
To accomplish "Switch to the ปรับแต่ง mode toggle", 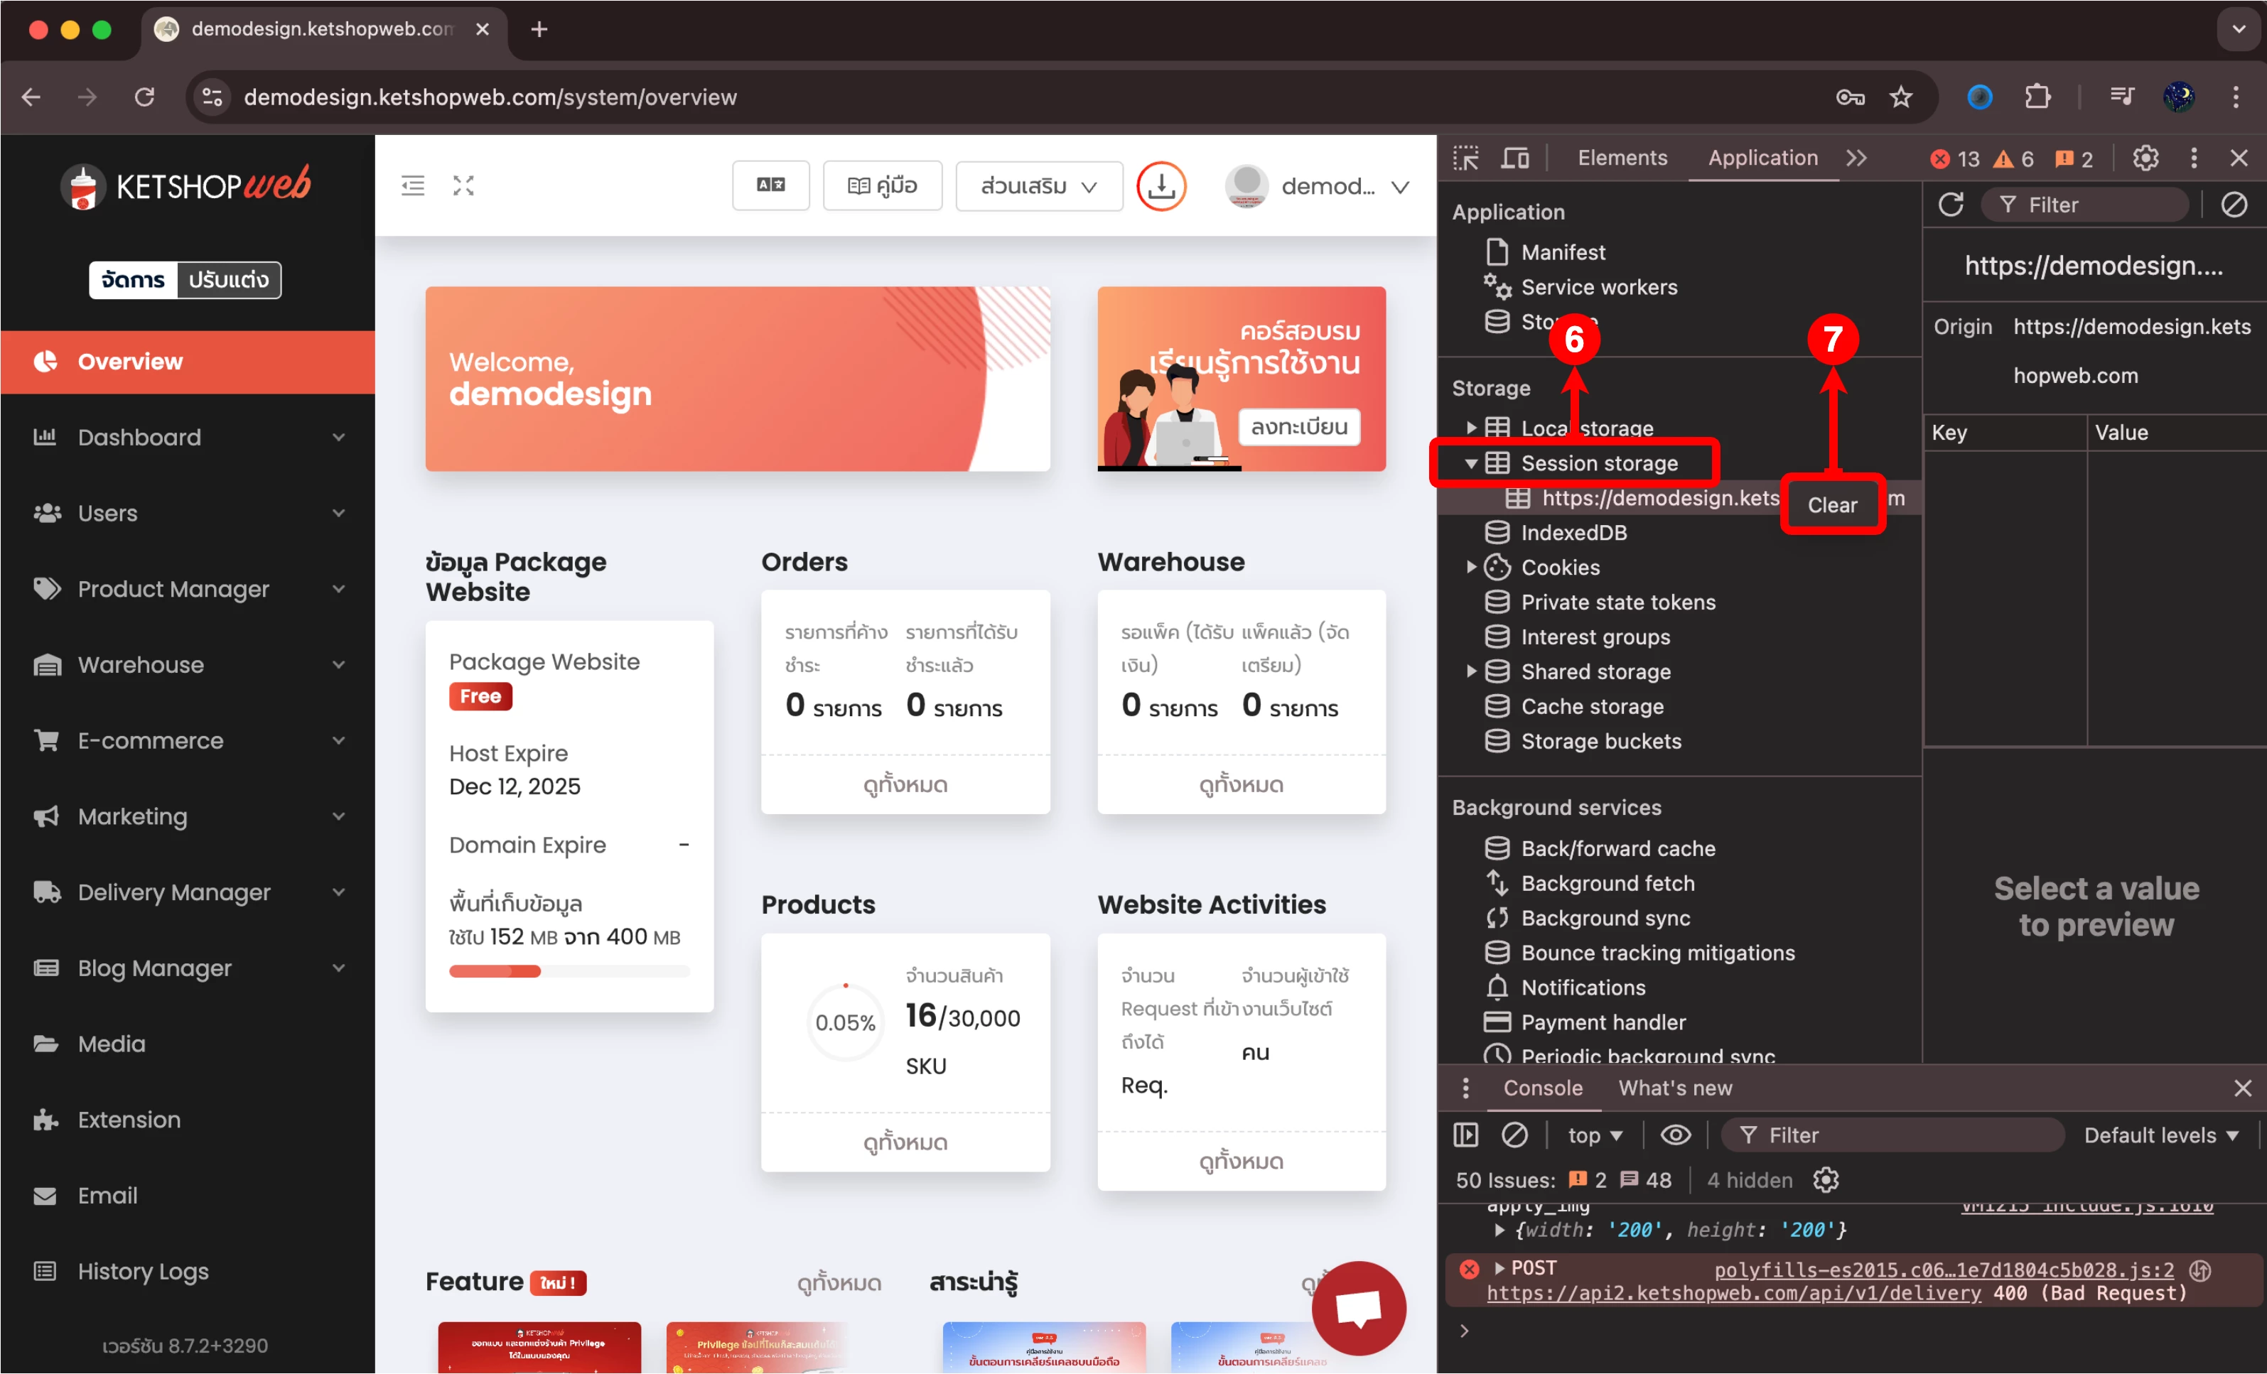I will coord(229,280).
